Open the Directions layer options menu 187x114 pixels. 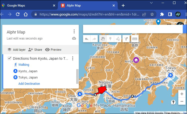(x=73, y=58)
